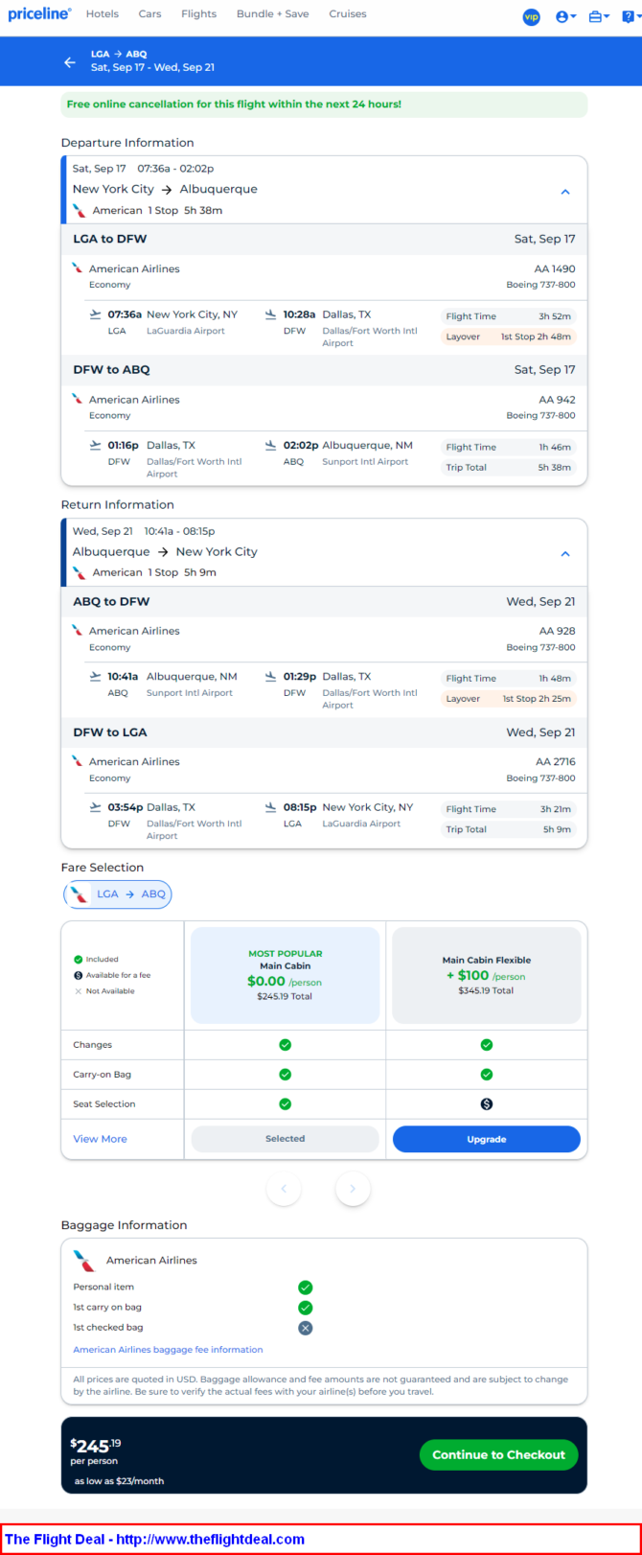Click the American Airlines logo in Baggage Information
The width and height of the screenshot is (642, 1555).
click(85, 1260)
